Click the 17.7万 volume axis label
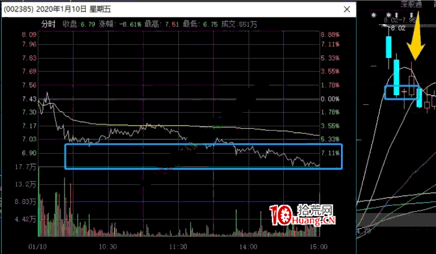This screenshot has width=436, height=254. pos(25,167)
